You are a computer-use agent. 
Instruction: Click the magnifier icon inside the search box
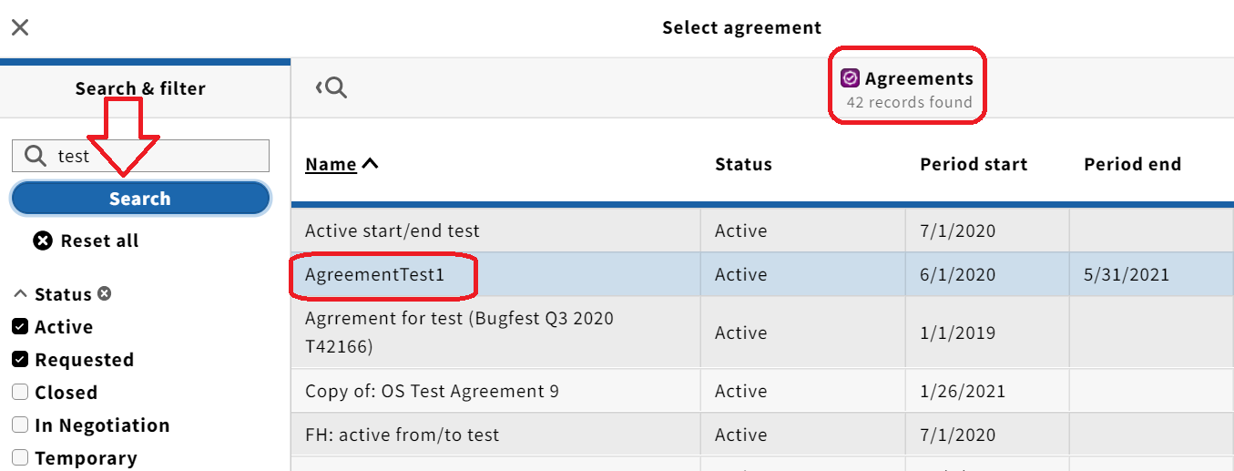[35, 156]
